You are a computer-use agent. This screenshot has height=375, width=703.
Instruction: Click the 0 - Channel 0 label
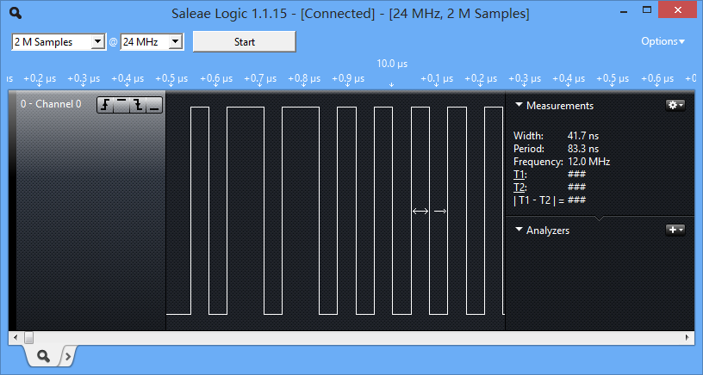tap(51, 104)
